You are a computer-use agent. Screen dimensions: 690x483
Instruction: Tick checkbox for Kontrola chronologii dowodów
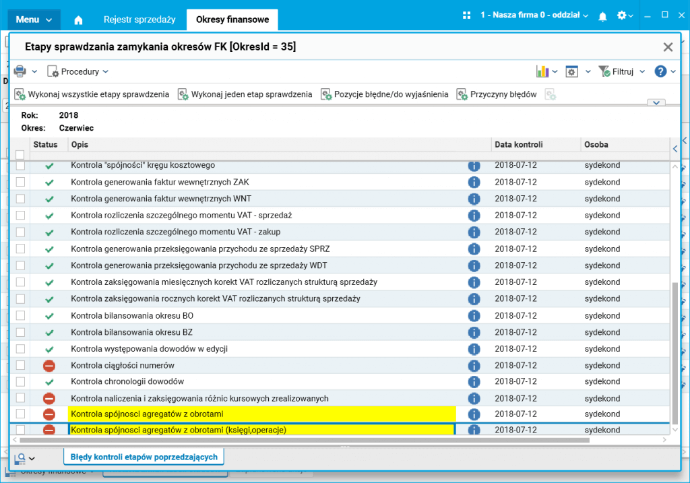[20, 381]
